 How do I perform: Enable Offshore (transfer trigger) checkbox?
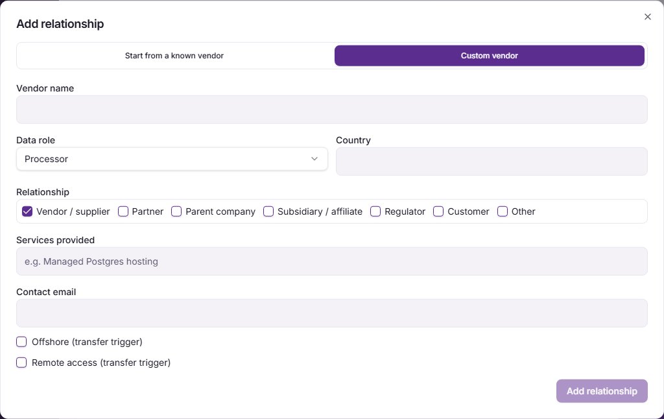pyautogui.click(x=21, y=341)
